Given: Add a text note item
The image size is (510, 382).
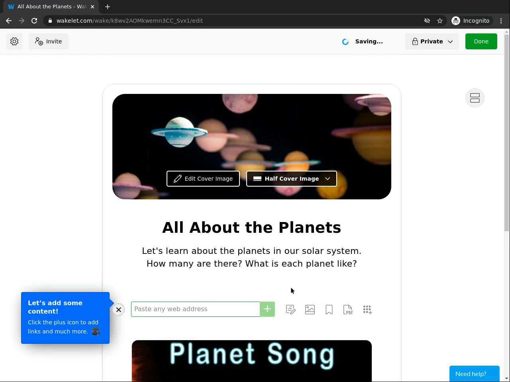Looking at the screenshot, I should [x=291, y=310].
